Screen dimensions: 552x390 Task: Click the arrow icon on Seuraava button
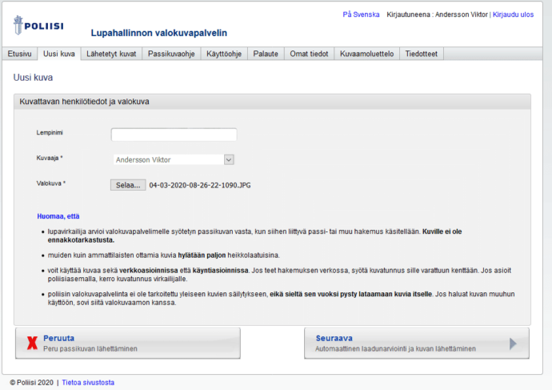coord(514,344)
